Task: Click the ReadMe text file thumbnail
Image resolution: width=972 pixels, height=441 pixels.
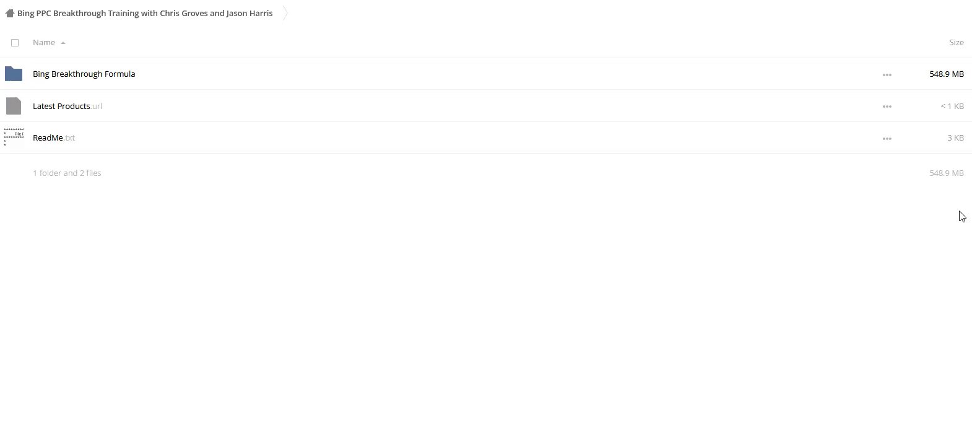Action: point(14,138)
